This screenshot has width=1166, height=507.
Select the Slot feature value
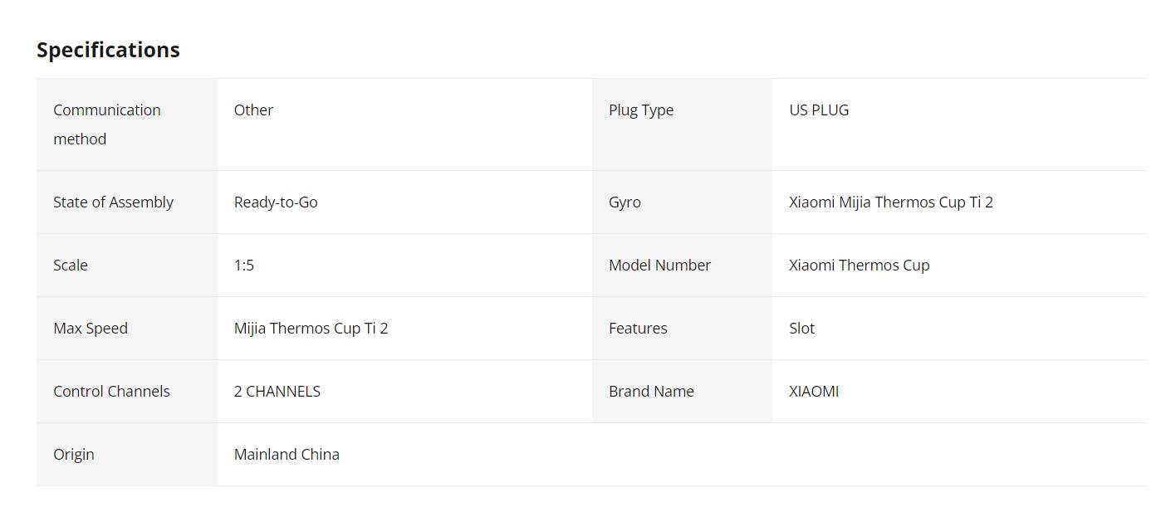click(x=801, y=329)
